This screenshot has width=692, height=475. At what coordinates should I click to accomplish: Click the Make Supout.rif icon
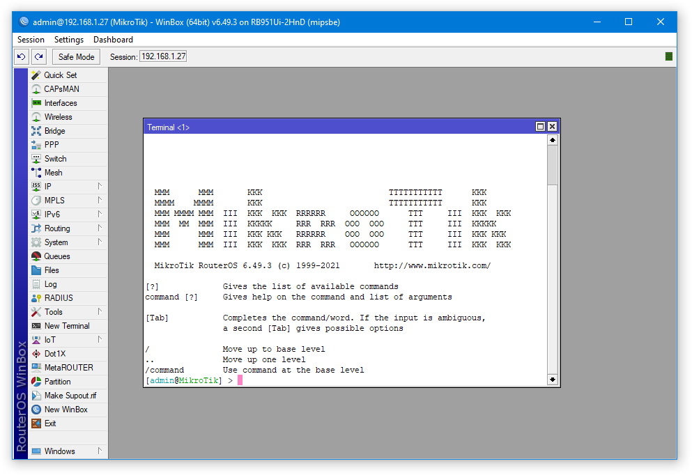pyautogui.click(x=36, y=396)
